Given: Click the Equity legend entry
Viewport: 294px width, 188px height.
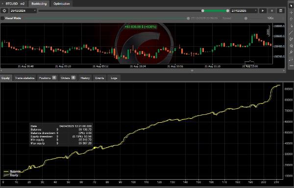Looking at the screenshot, I should click(x=11, y=175).
